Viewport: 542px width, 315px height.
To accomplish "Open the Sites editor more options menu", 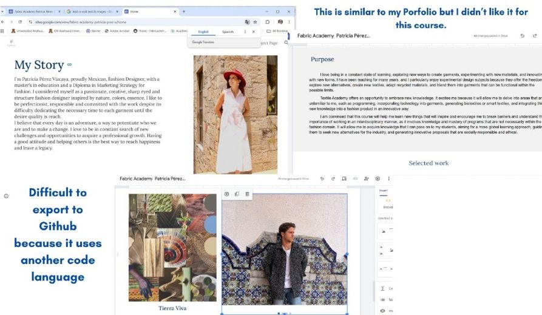I will pos(388,178).
